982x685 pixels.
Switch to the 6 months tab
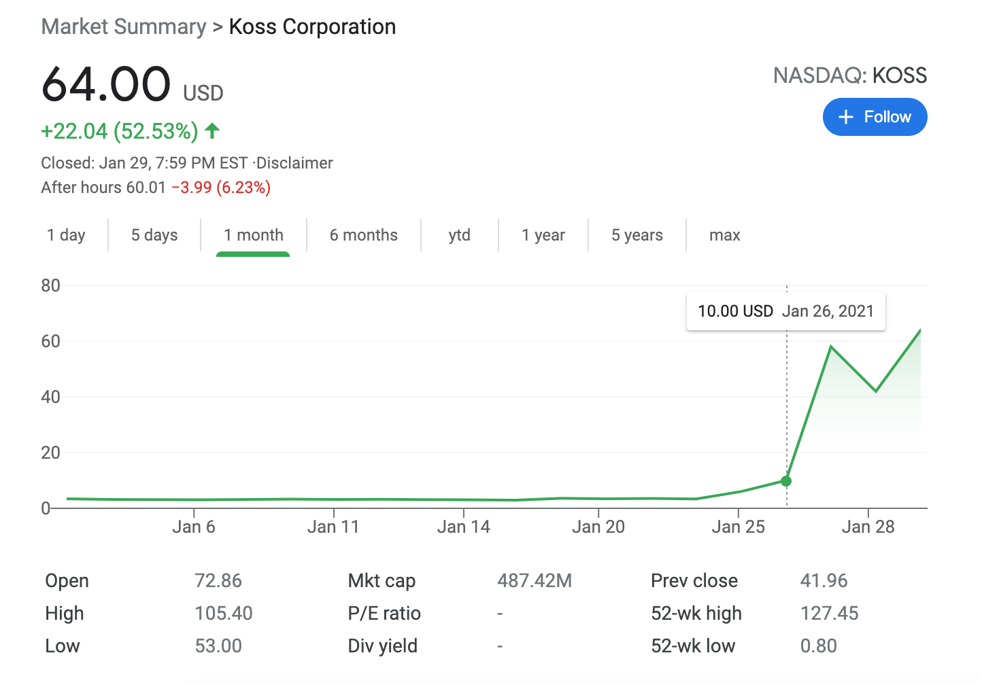pos(364,235)
